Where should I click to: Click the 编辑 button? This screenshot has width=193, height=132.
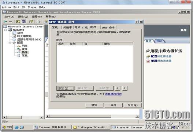[x=85, y=88]
